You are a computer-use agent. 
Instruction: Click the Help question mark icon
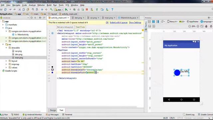pyautogui.click(x=112, y=10)
